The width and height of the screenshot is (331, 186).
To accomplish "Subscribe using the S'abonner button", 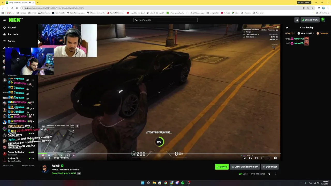I will coord(270,167).
